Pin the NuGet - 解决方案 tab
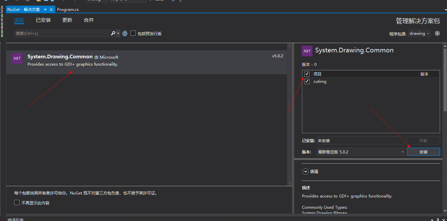This screenshot has width=447, height=221. click(x=44, y=9)
